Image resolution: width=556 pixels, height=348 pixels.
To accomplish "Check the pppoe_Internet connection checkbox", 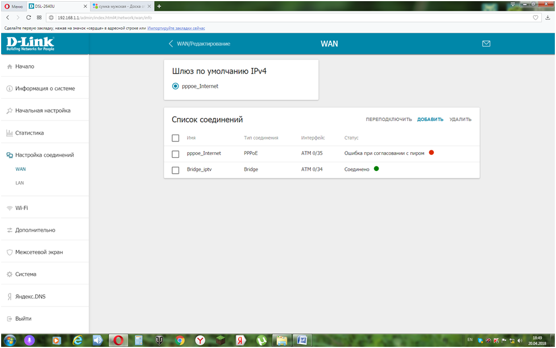I will click(x=175, y=154).
